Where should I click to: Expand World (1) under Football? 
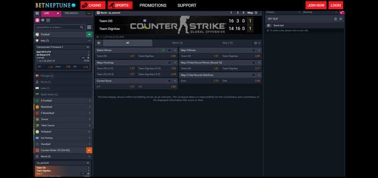click(x=63, y=82)
